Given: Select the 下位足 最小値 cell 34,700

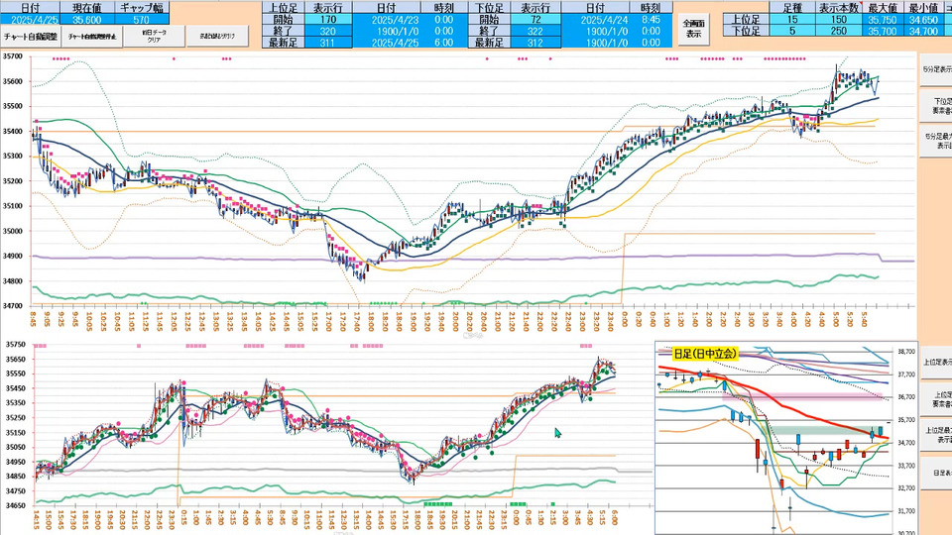Looking at the screenshot, I should (923, 31).
